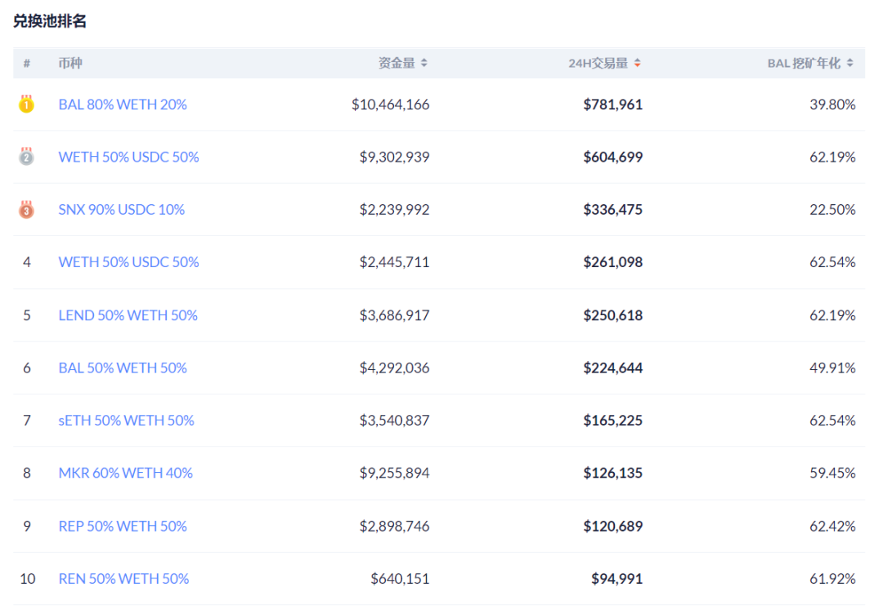Click the $94,991 24H volume

coord(616,578)
